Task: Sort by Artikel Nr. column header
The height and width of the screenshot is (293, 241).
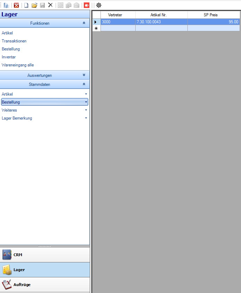Action: [162, 15]
